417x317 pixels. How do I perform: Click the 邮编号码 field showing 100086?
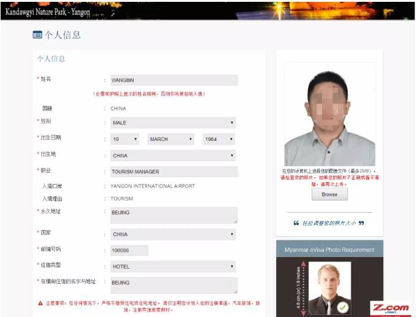point(129,250)
